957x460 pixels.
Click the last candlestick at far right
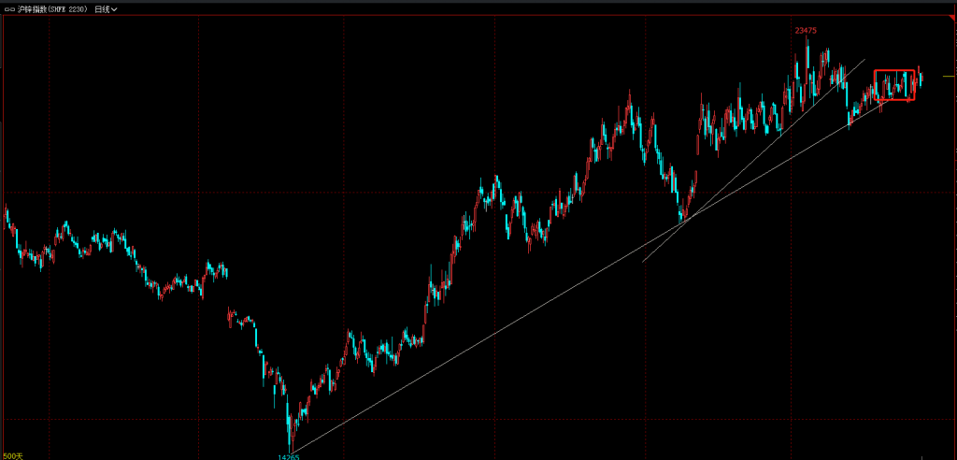[x=921, y=78]
